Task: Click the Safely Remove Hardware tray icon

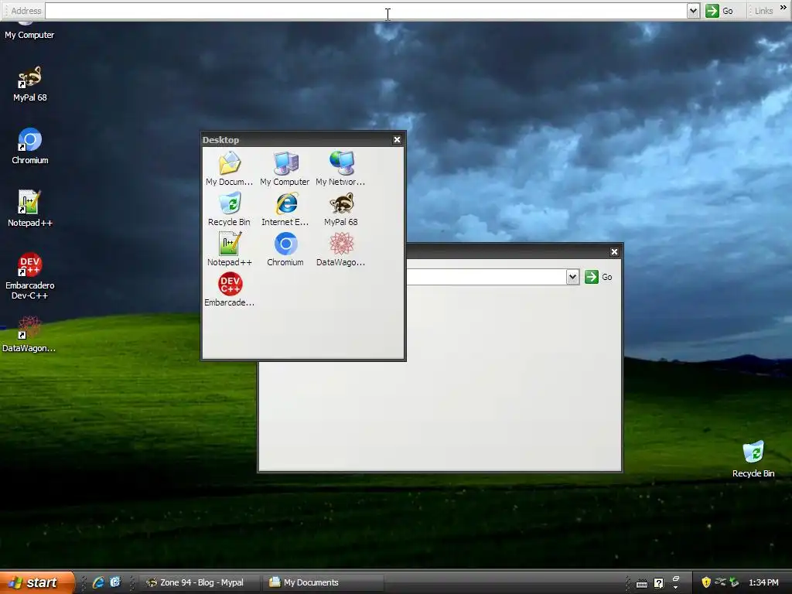Action: (x=735, y=582)
